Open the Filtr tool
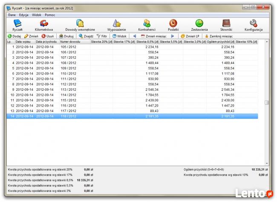 [x=102, y=36]
